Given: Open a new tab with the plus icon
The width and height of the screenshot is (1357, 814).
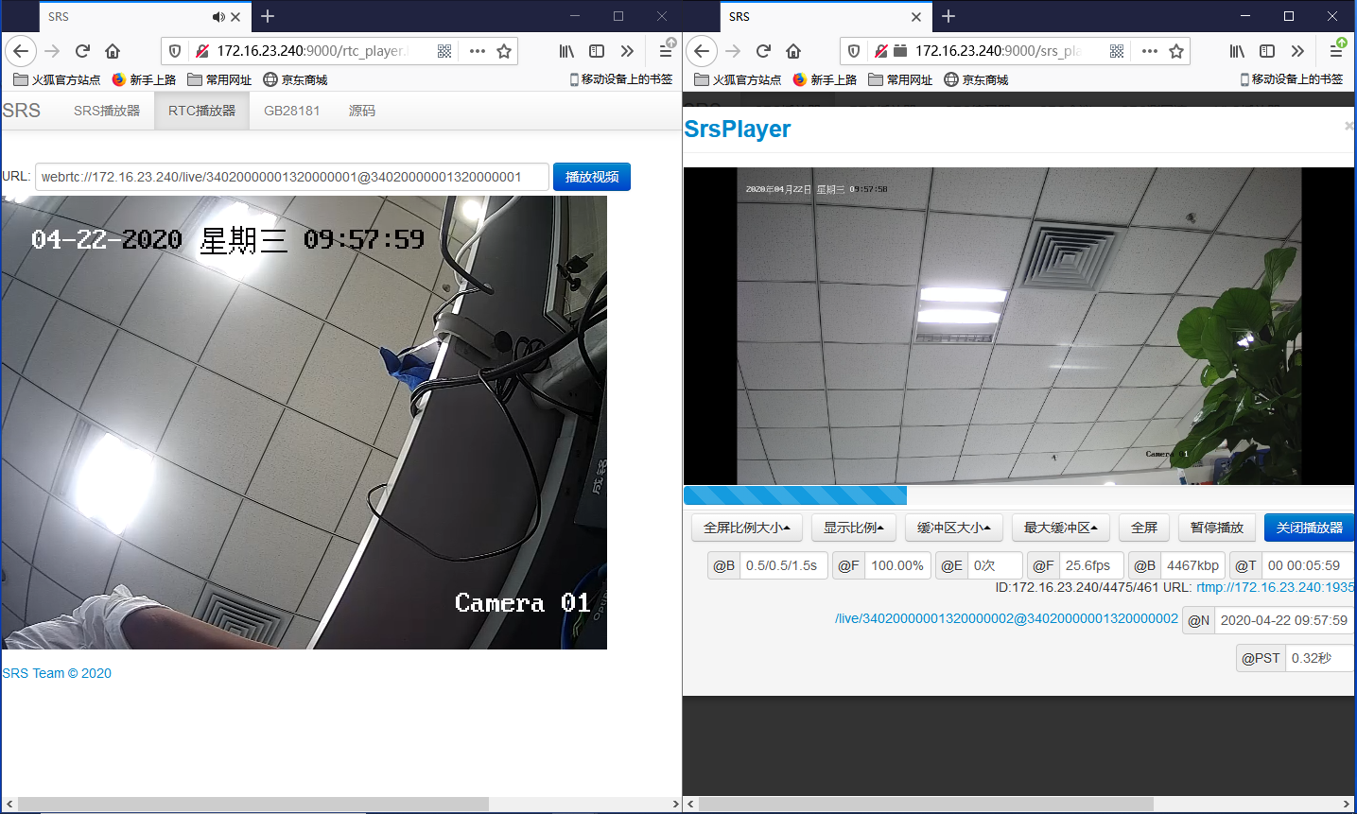Looking at the screenshot, I should click(x=268, y=16).
